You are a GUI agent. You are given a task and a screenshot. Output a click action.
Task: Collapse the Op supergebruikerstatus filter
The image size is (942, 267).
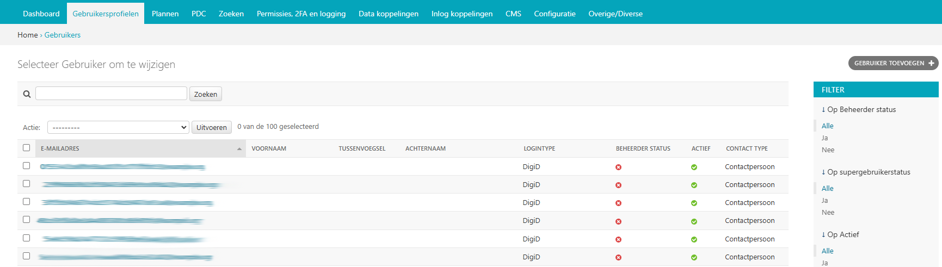point(865,172)
